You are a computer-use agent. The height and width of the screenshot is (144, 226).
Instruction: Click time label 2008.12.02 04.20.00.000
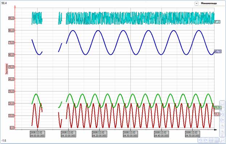[99, 134]
